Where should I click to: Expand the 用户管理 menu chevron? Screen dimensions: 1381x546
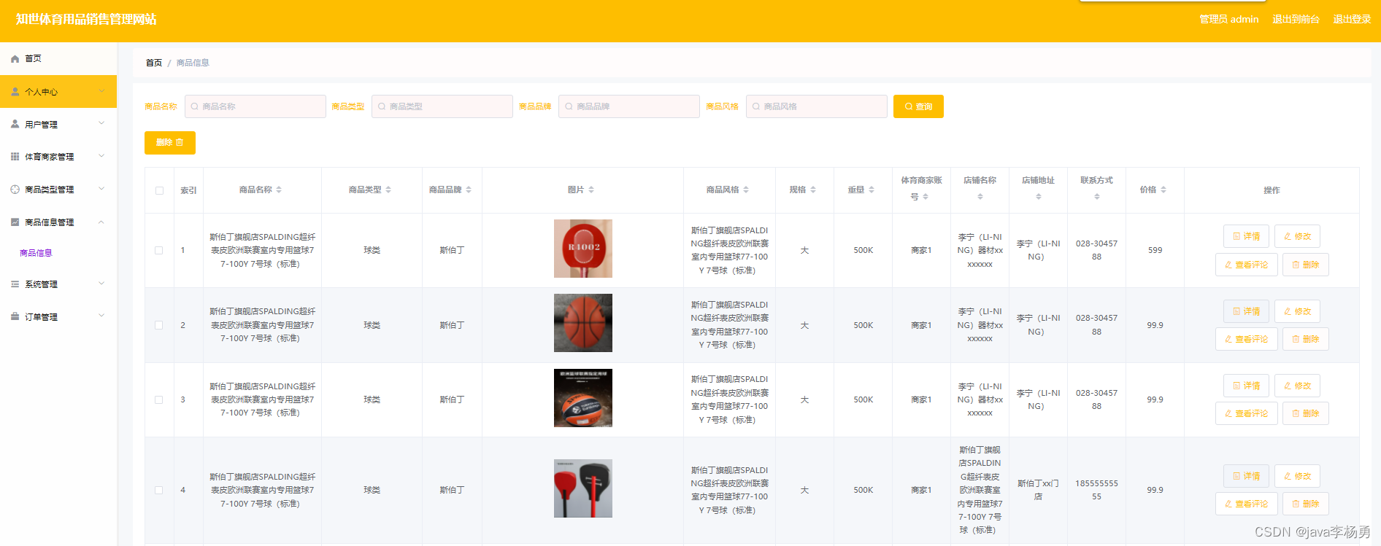click(101, 124)
